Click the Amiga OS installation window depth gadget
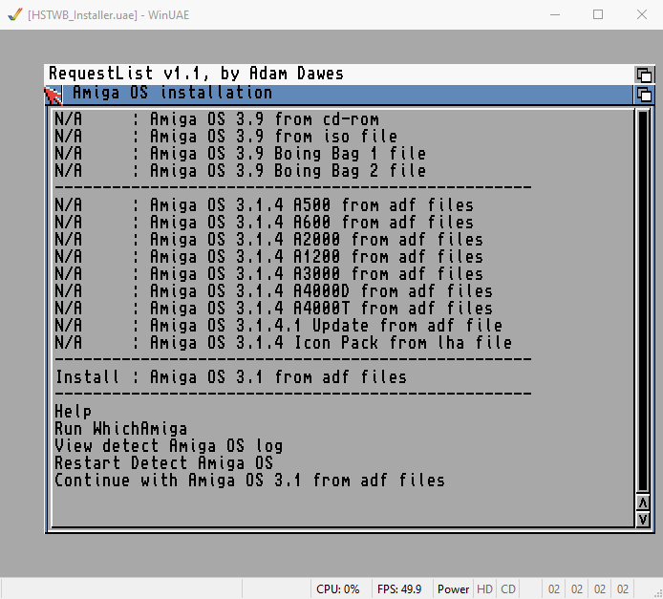This screenshot has height=599, width=663. pos(644,95)
